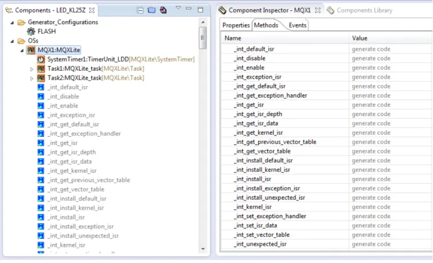Select the Component Inspector - MQX1 tab

[x=270, y=10]
